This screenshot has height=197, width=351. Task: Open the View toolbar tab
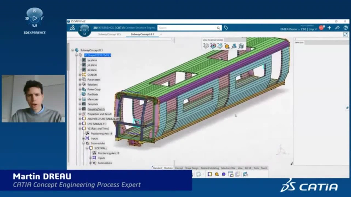pos(240,168)
